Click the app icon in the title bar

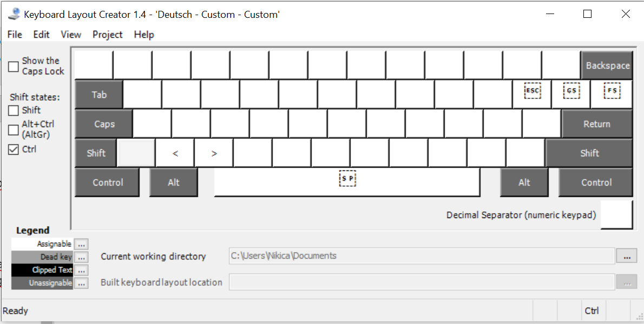tap(14, 15)
